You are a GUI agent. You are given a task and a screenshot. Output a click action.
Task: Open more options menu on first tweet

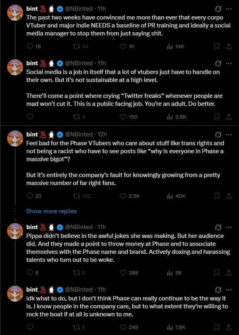pyautogui.click(x=229, y=9)
